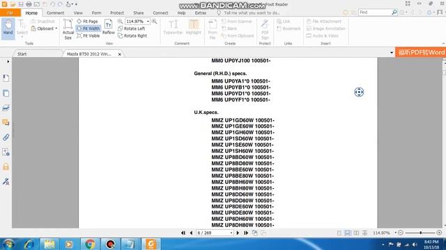Open the Help ribbon tab
446x250 pixels.
[x=181, y=12]
